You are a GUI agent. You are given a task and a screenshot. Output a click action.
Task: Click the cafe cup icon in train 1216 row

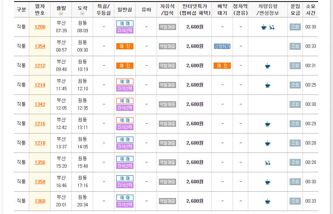tap(268, 124)
